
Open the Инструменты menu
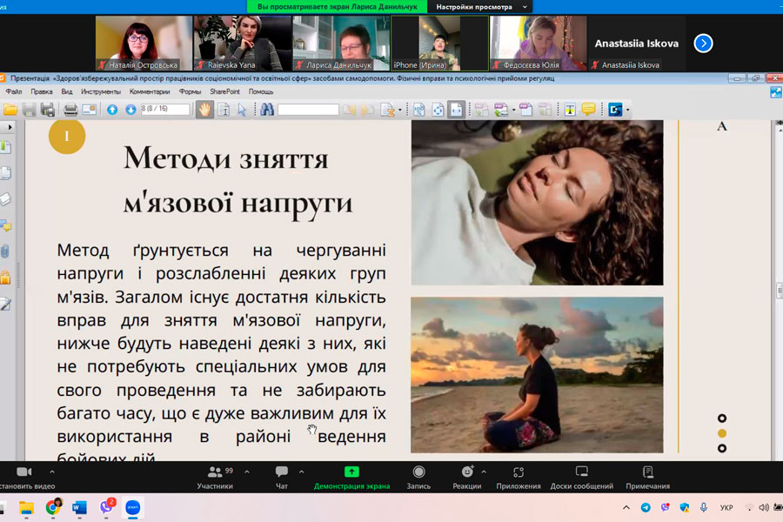click(x=101, y=91)
